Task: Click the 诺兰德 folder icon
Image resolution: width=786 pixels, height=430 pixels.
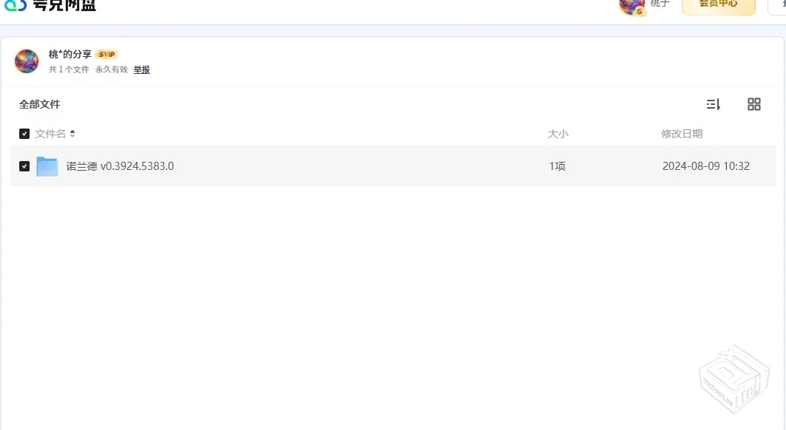Action: [x=47, y=165]
